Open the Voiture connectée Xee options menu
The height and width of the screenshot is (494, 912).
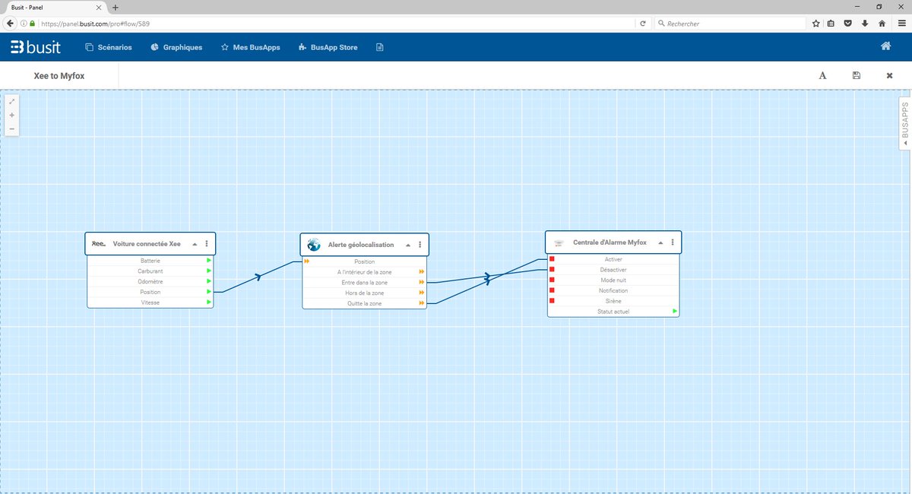206,244
